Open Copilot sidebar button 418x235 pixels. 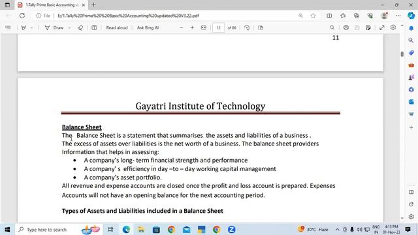pos(411,16)
